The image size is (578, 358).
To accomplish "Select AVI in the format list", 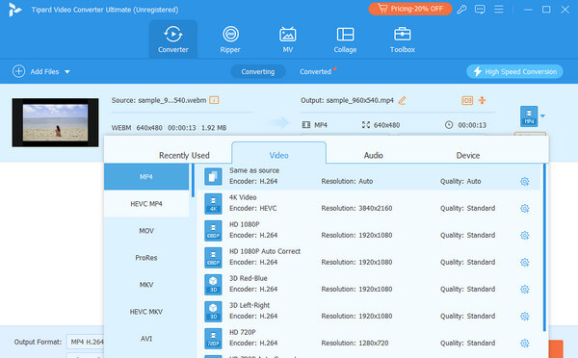I will 146,339.
